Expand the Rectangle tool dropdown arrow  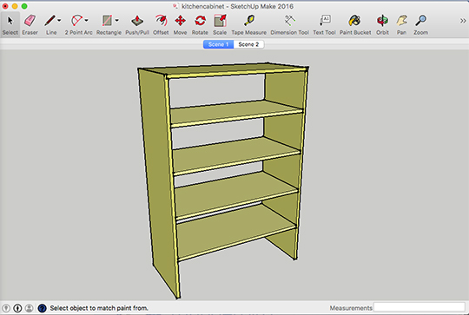pos(117,20)
